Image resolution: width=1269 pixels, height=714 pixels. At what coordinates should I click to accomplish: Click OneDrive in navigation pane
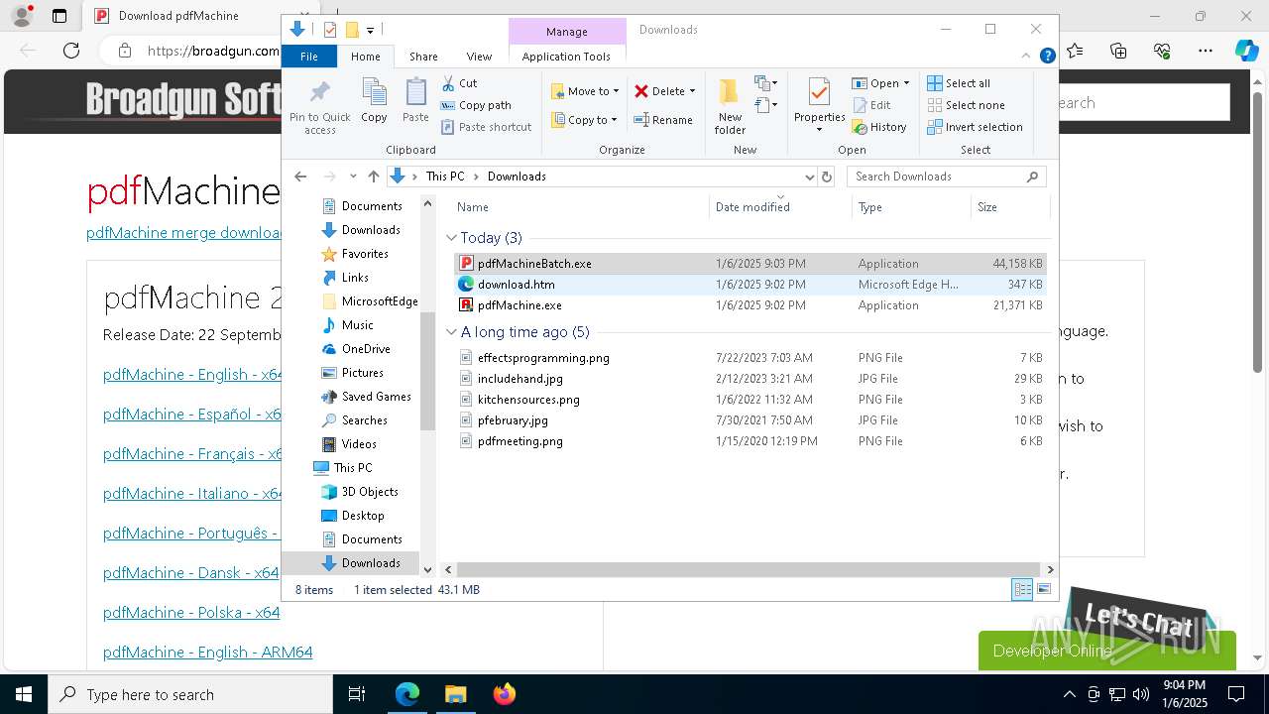point(366,349)
